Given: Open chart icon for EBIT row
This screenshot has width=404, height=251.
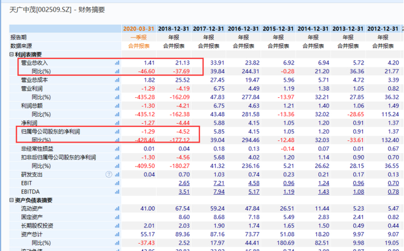Looking at the screenshot, I should pos(117,183).
